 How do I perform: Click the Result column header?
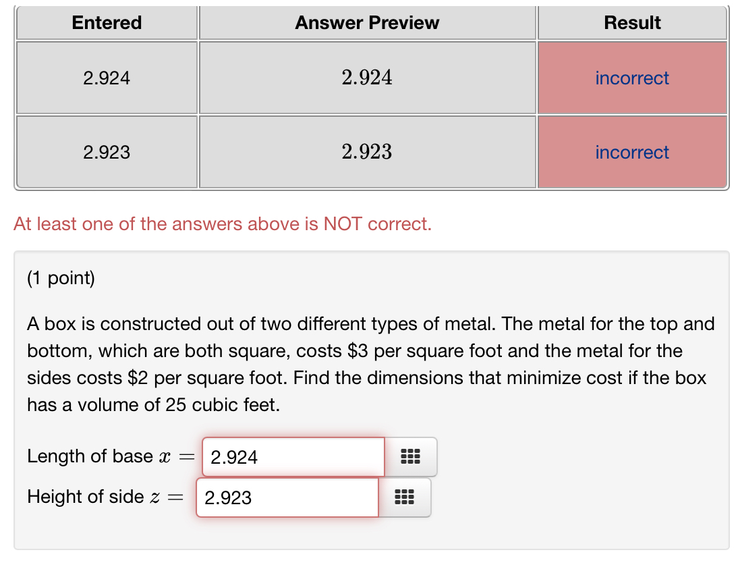coord(631,22)
